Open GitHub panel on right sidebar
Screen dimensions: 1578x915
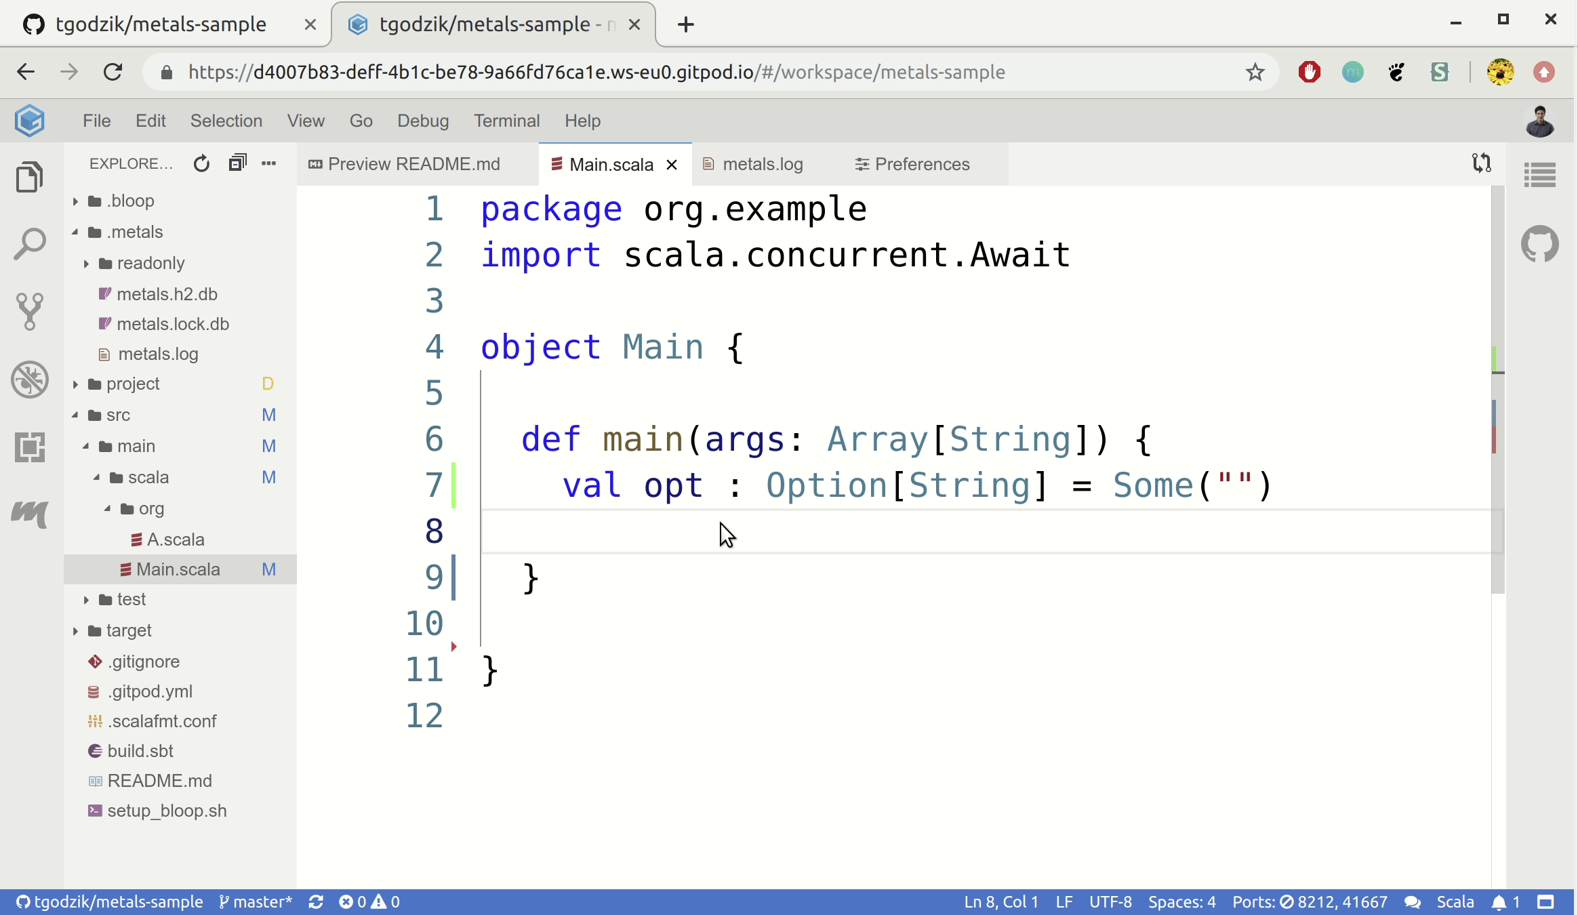(1539, 244)
